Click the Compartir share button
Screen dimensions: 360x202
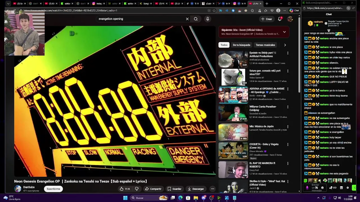click(153, 189)
